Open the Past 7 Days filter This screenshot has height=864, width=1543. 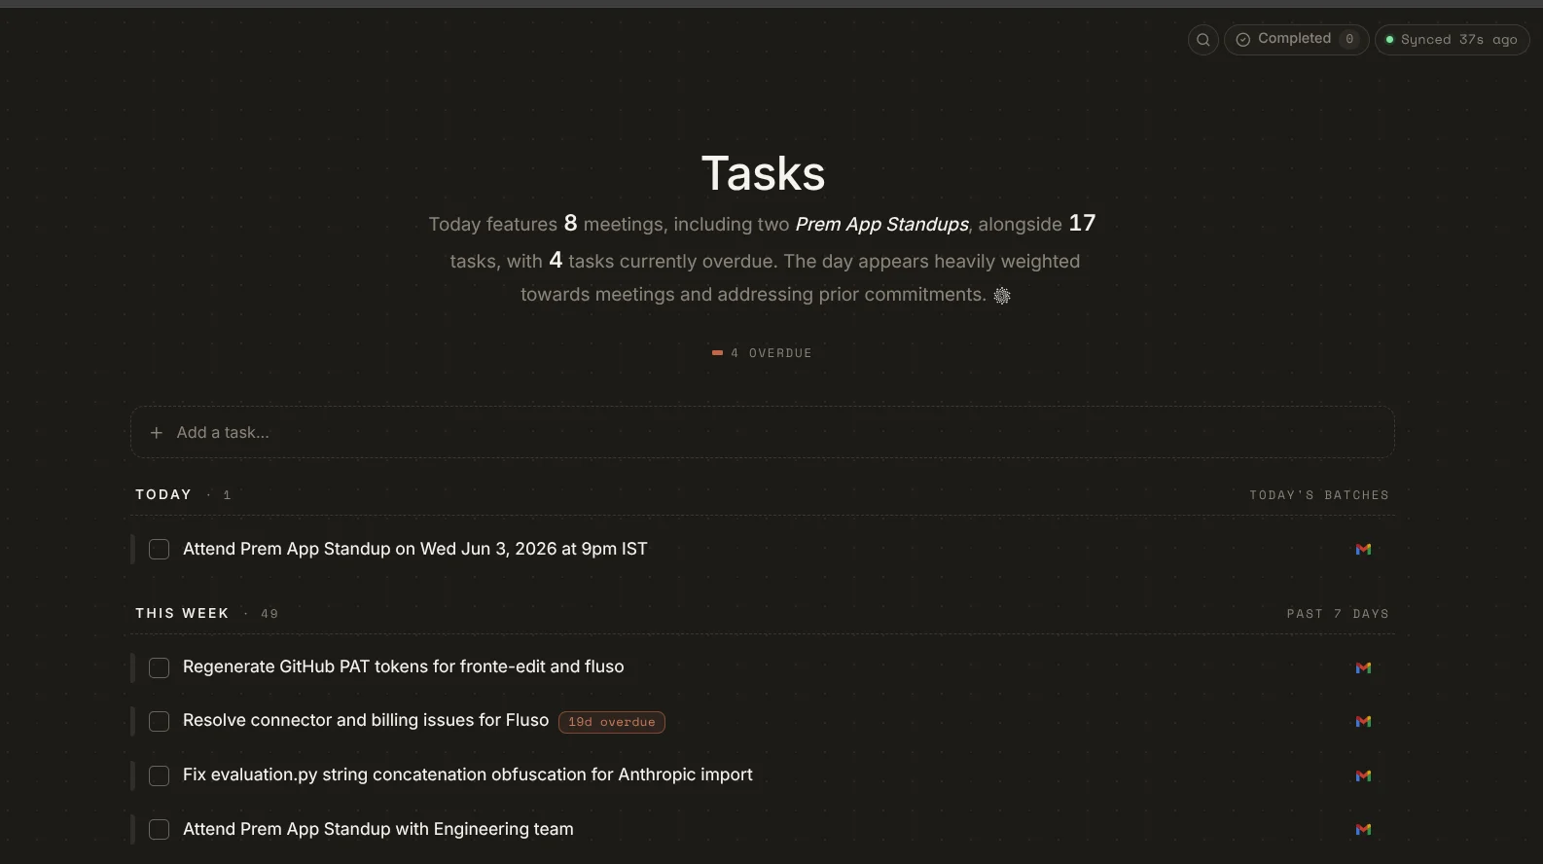(1338, 614)
